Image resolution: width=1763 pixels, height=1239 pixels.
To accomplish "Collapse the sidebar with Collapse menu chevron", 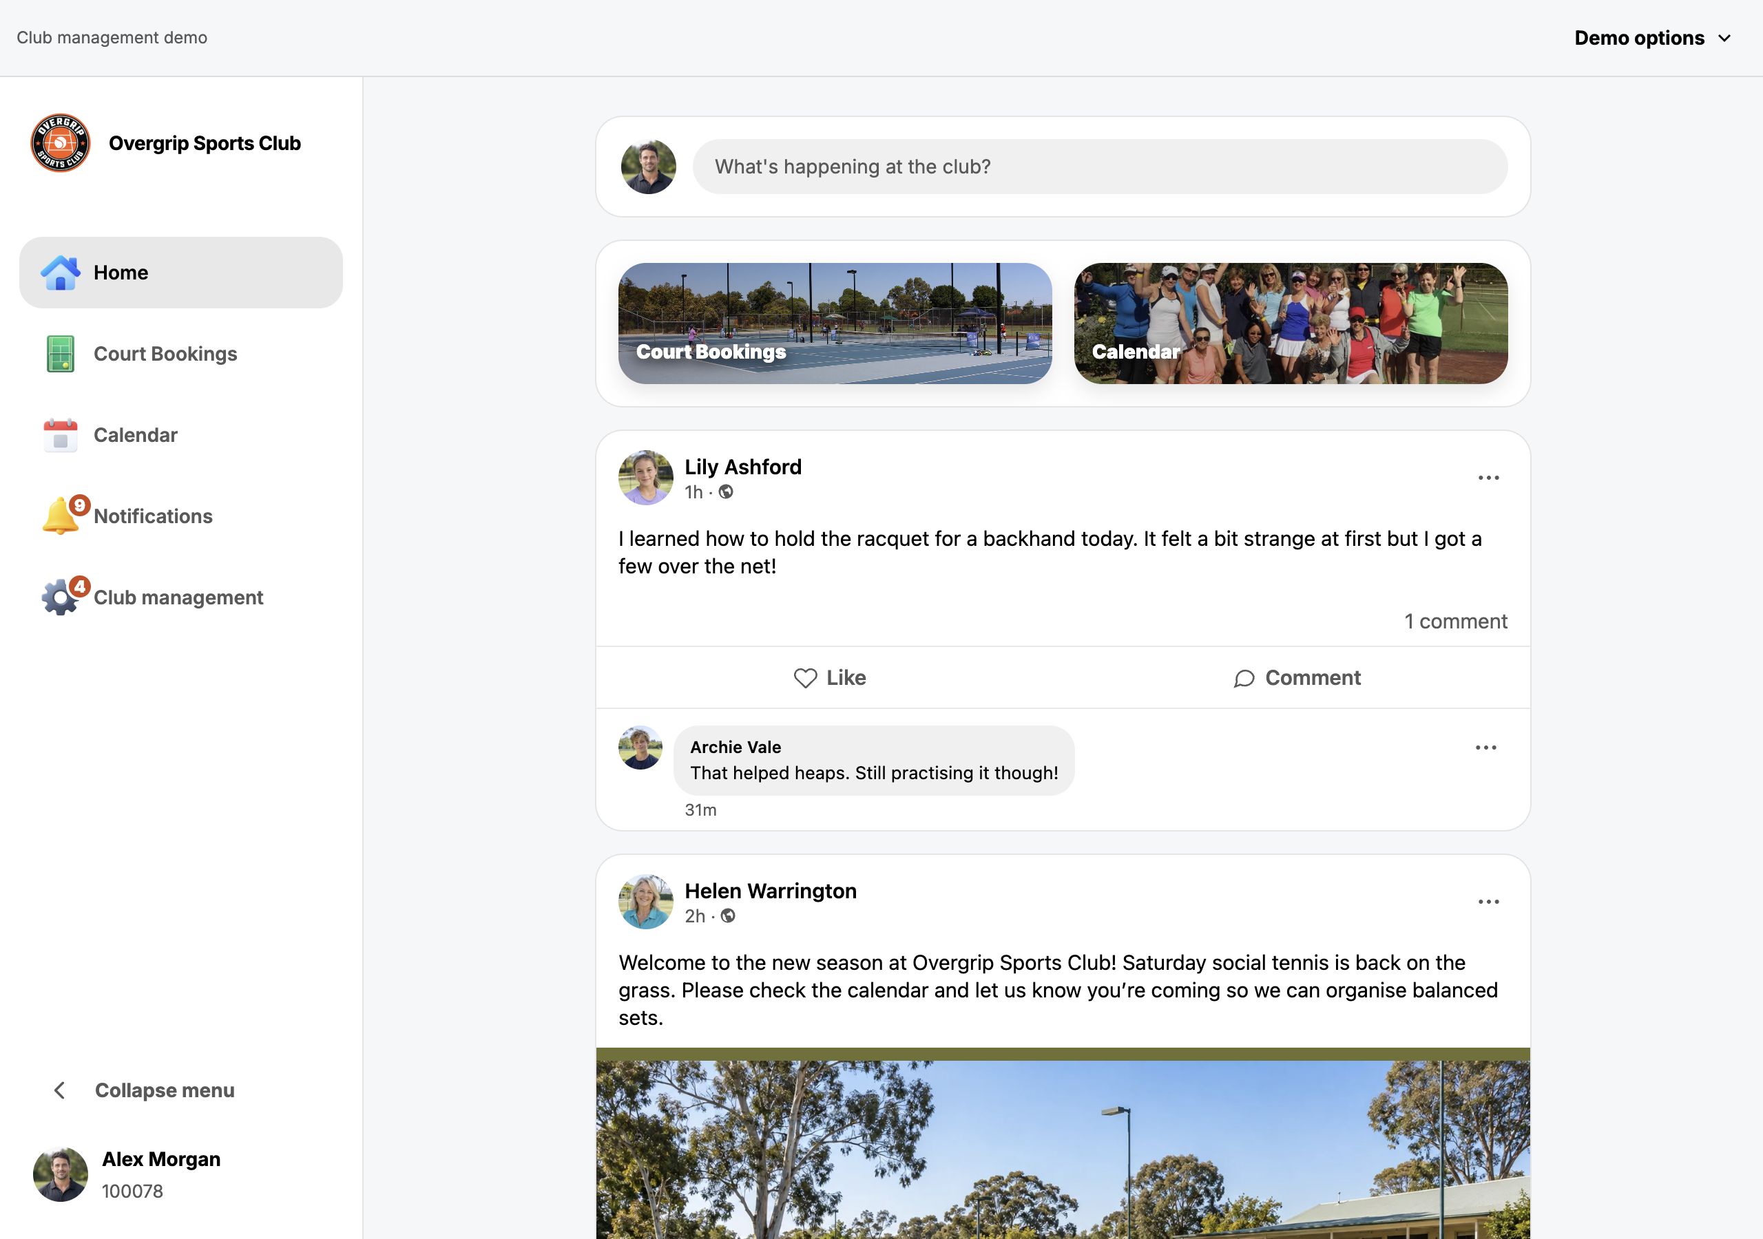I will point(60,1090).
